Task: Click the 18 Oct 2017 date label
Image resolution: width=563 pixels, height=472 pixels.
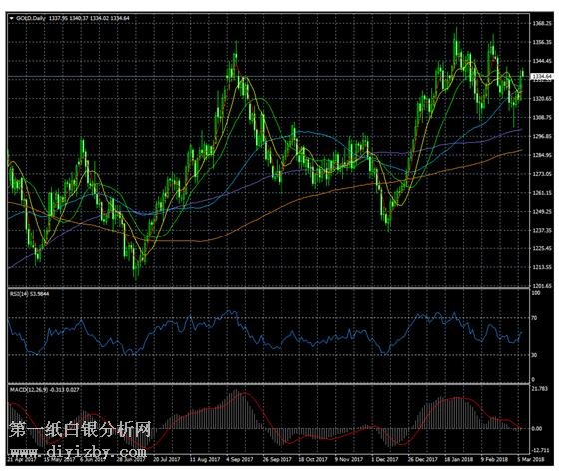Action: [x=313, y=459]
